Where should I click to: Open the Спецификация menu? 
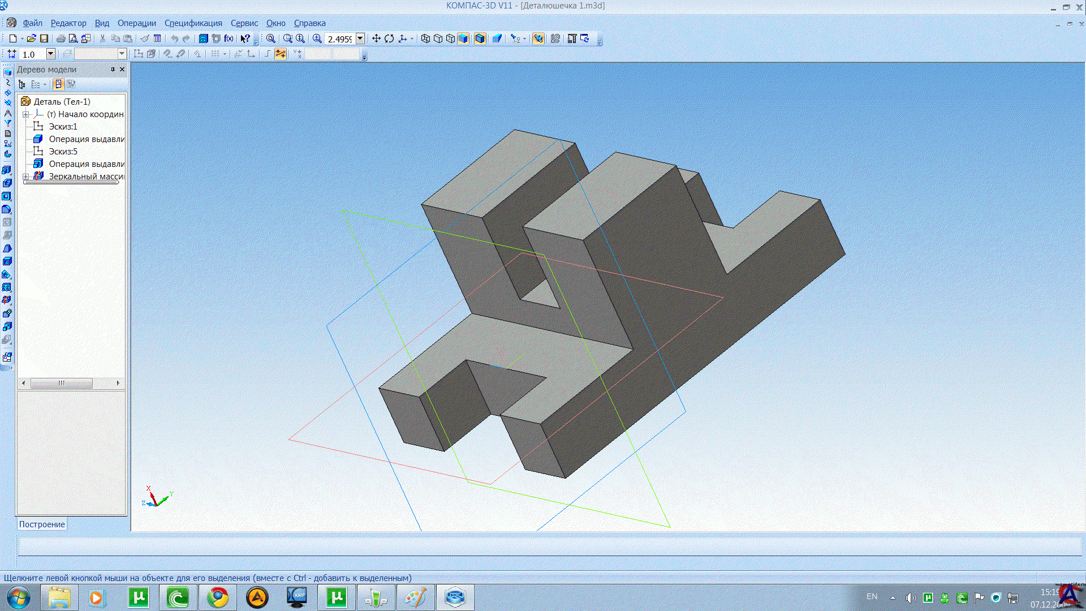193,23
